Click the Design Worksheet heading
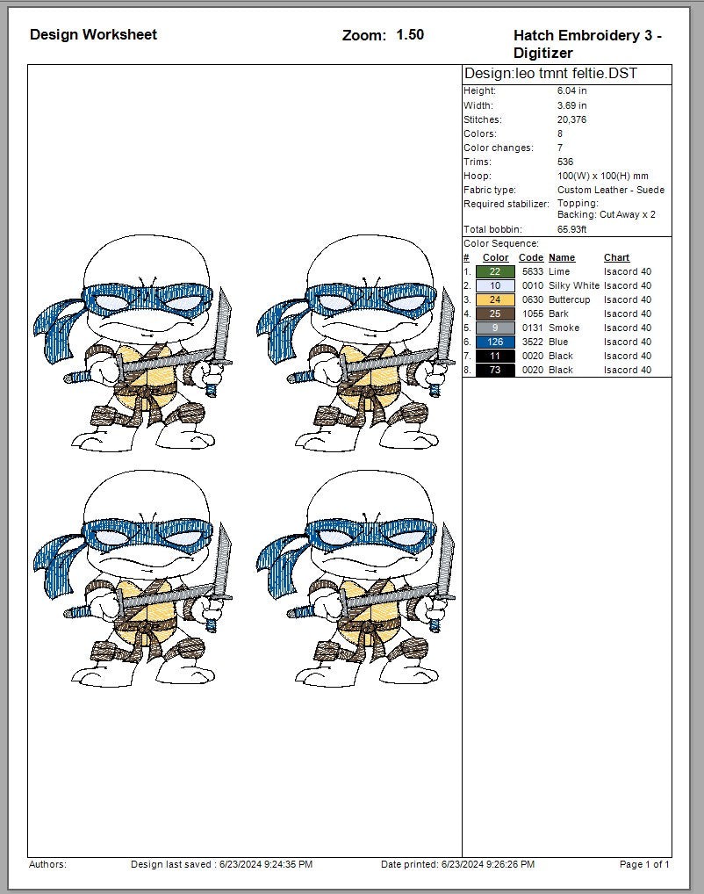Viewport: 704px width, 894px height. [93, 34]
